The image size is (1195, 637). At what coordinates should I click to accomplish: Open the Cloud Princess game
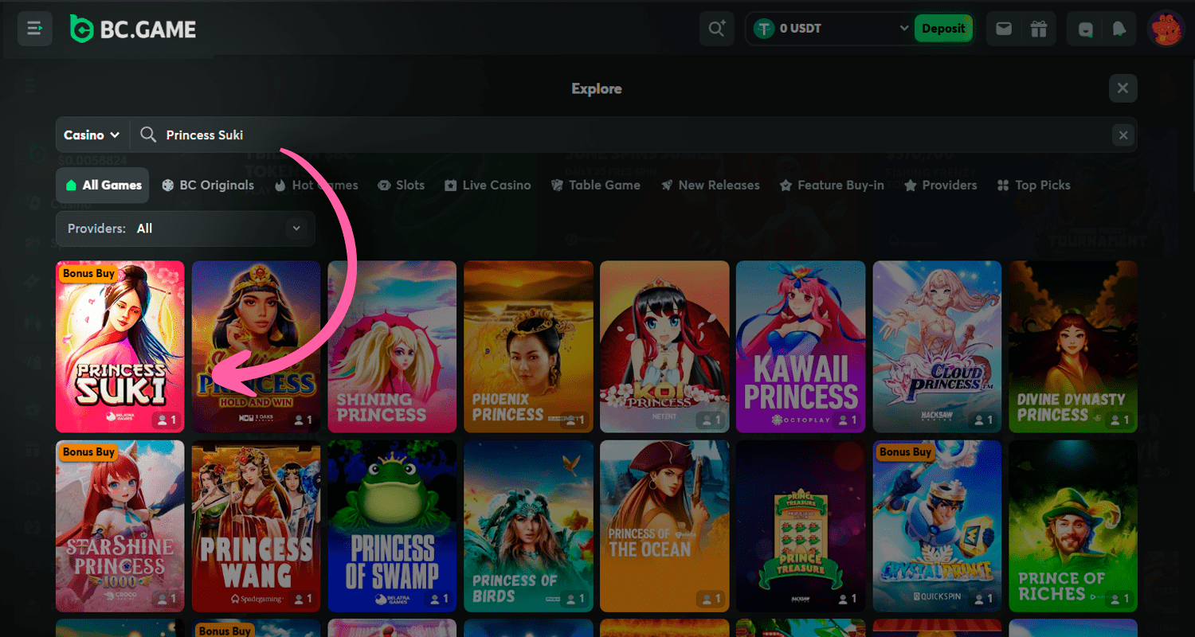point(937,346)
